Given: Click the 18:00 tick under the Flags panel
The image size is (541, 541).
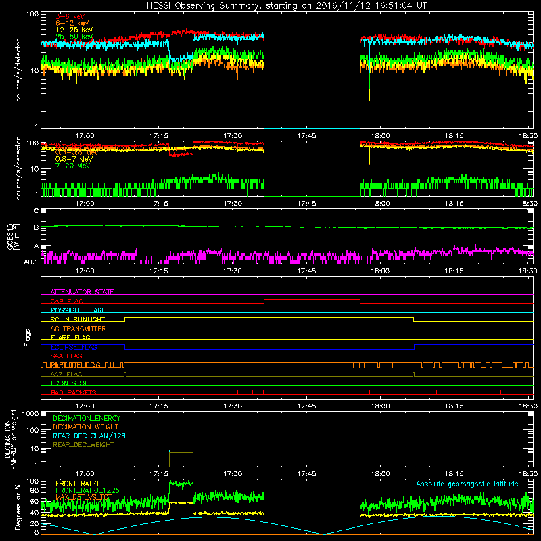Looking at the screenshot, I should click(380, 406).
